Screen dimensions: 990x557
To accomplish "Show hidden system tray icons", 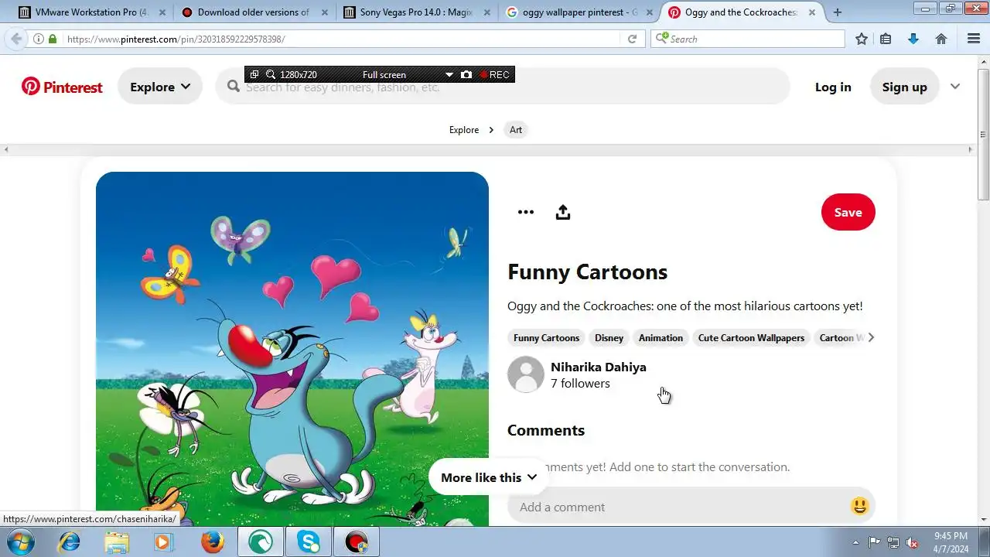I will [855, 543].
